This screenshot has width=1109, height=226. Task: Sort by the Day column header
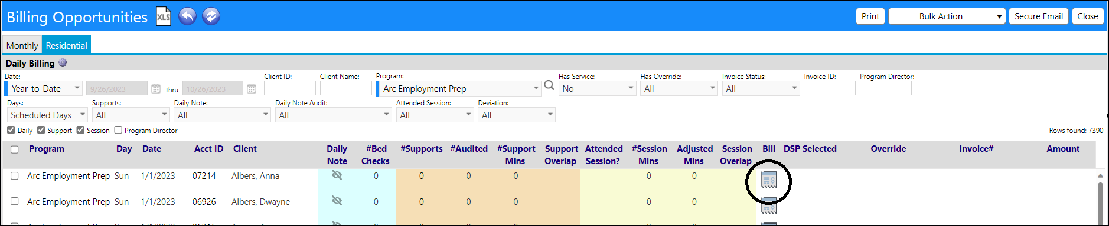click(124, 149)
